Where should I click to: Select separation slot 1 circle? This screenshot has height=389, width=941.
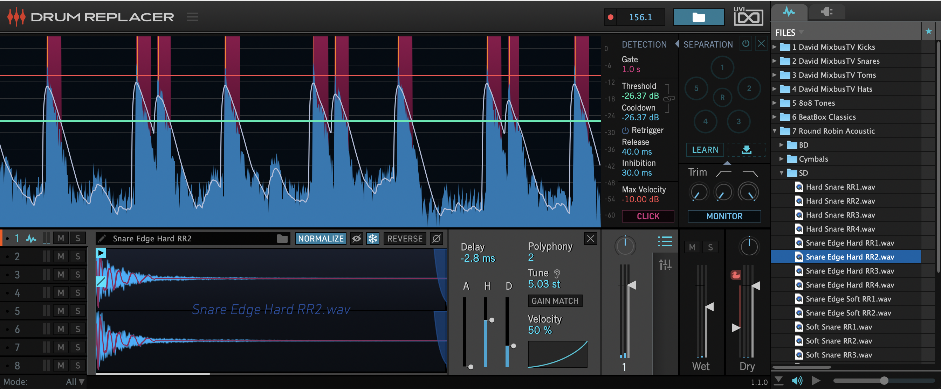pyautogui.click(x=722, y=68)
